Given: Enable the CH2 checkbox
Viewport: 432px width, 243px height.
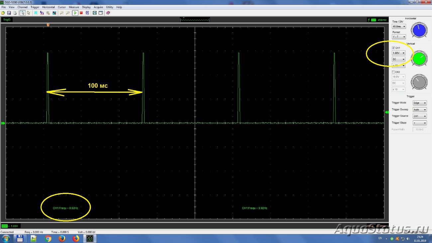Looking at the screenshot, I should point(393,72).
